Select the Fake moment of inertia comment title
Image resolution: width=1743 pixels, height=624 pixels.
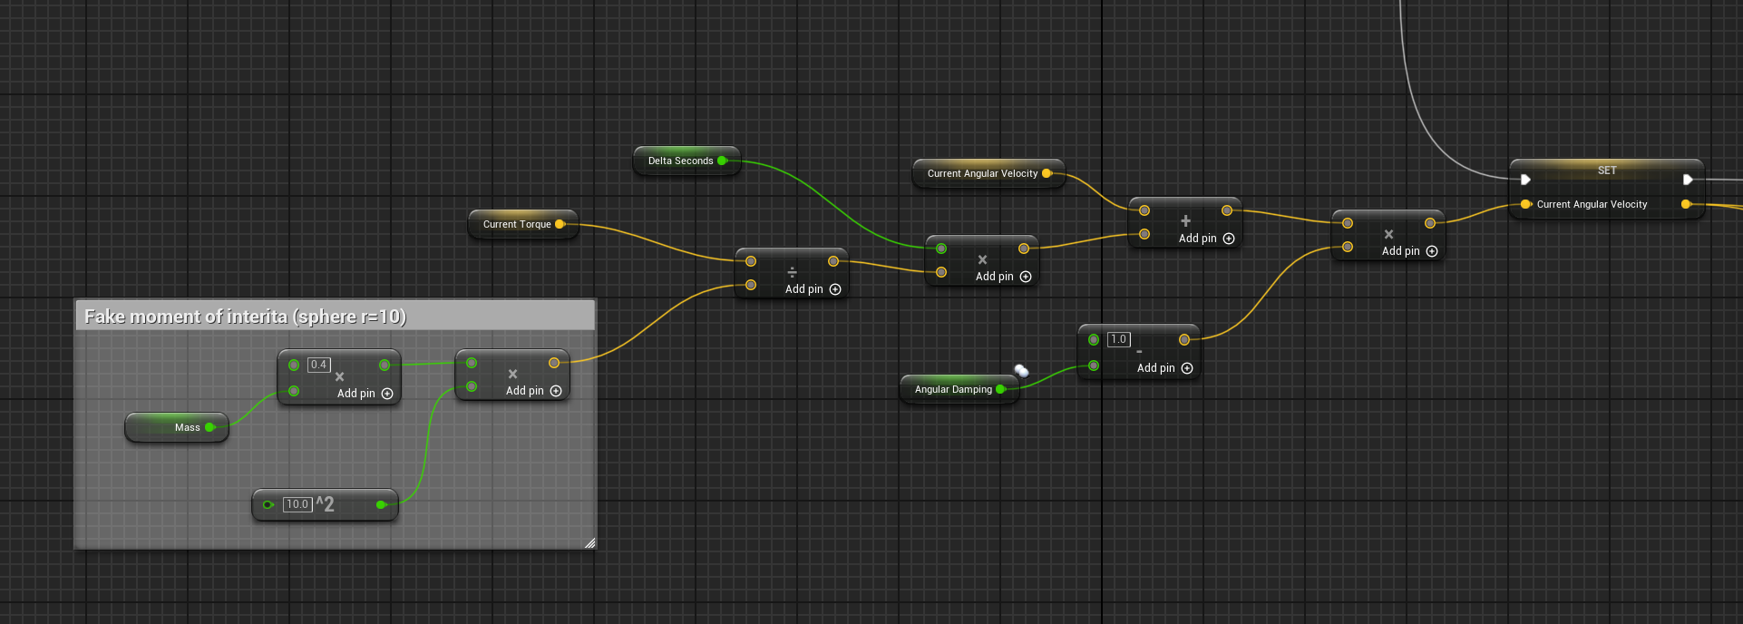point(245,317)
